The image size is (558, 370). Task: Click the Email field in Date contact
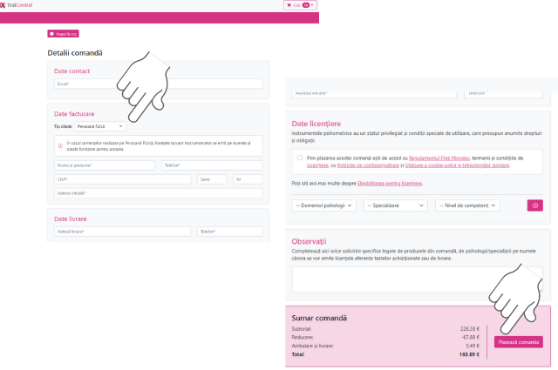pyautogui.click(x=158, y=84)
